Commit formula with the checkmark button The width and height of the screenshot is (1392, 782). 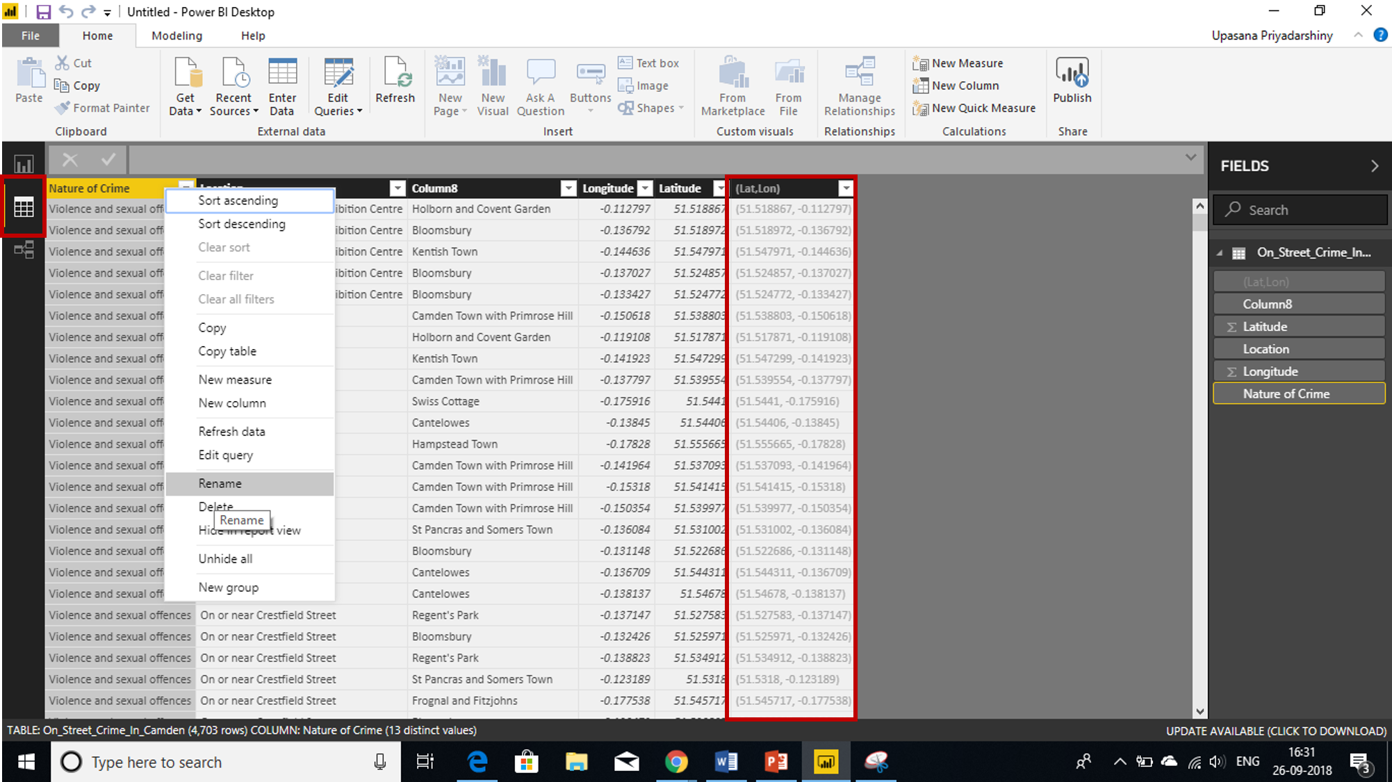point(108,160)
